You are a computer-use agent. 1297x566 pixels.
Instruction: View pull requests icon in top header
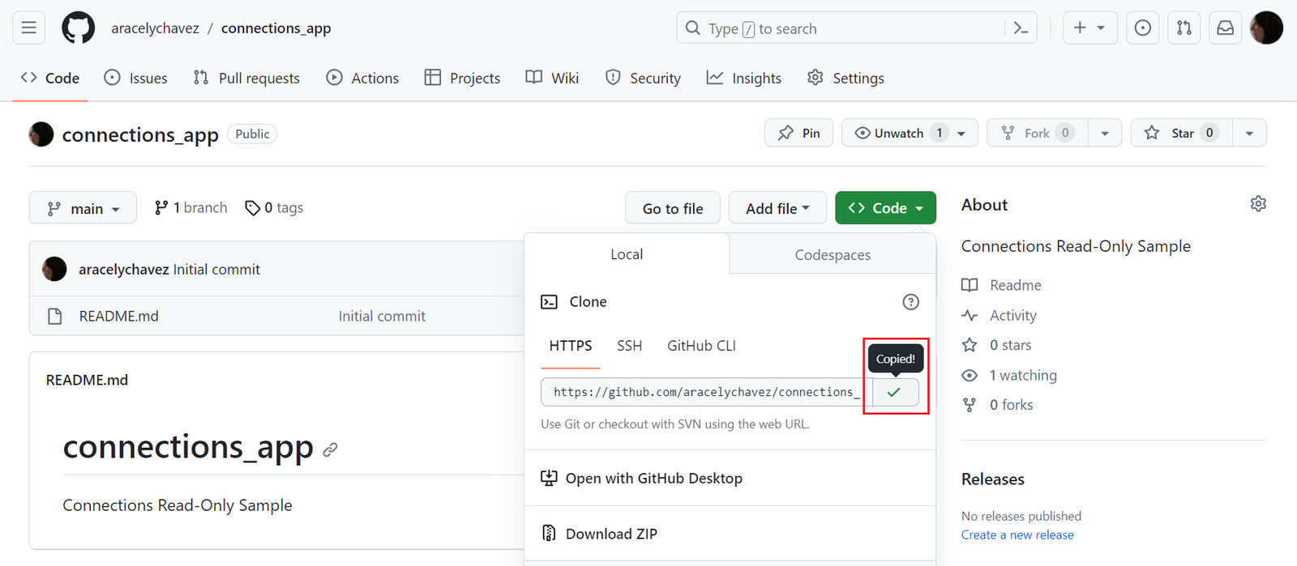pos(1184,28)
